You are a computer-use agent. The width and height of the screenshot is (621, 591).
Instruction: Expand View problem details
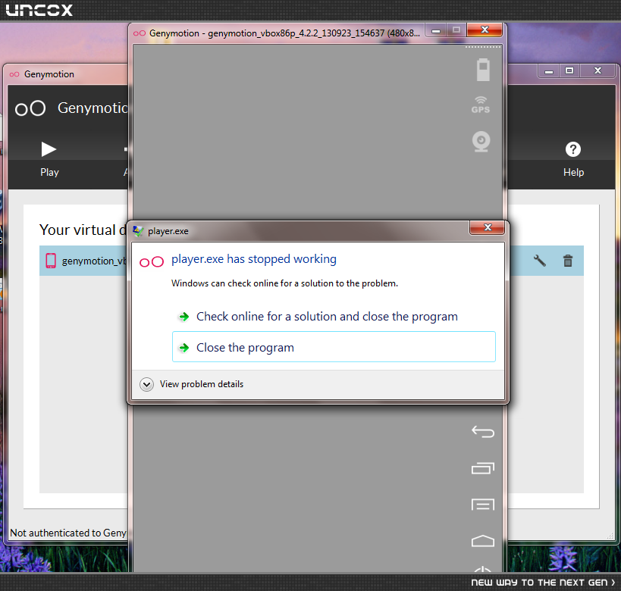(192, 384)
